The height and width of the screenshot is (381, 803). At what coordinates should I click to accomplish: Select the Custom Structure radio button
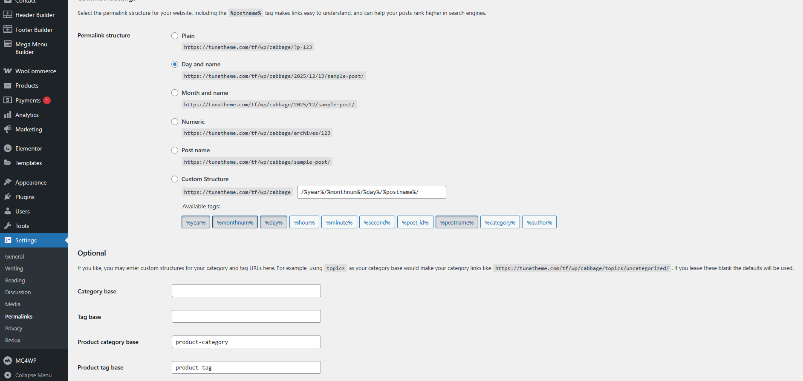pos(175,179)
